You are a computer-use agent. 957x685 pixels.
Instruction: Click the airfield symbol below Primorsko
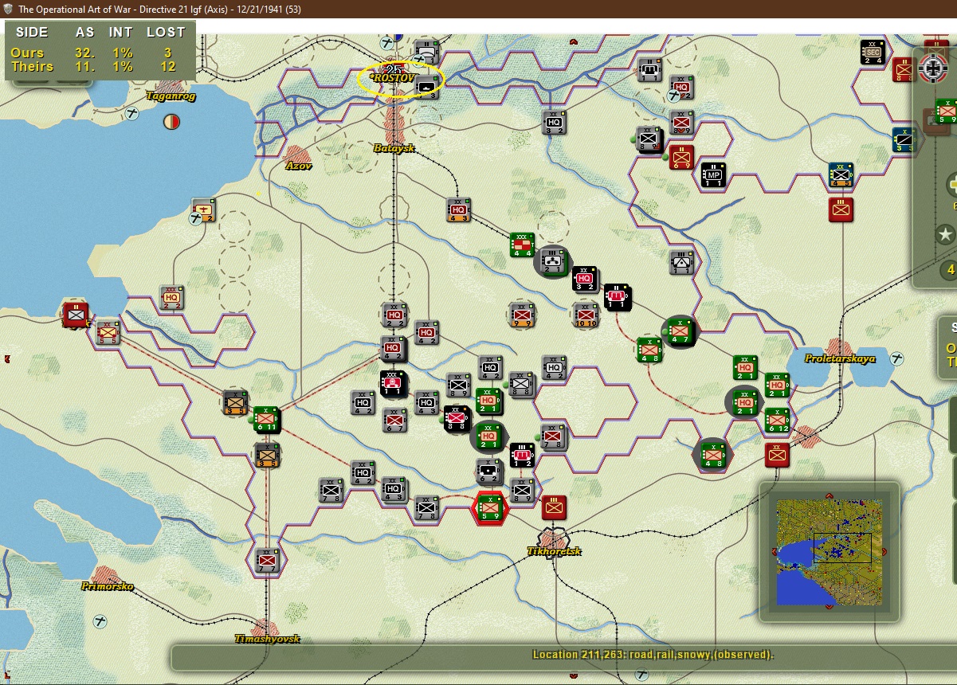click(x=100, y=620)
